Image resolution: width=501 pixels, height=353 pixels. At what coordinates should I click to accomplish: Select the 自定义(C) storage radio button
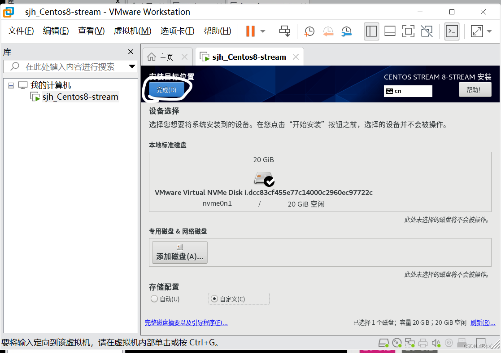[x=214, y=299]
